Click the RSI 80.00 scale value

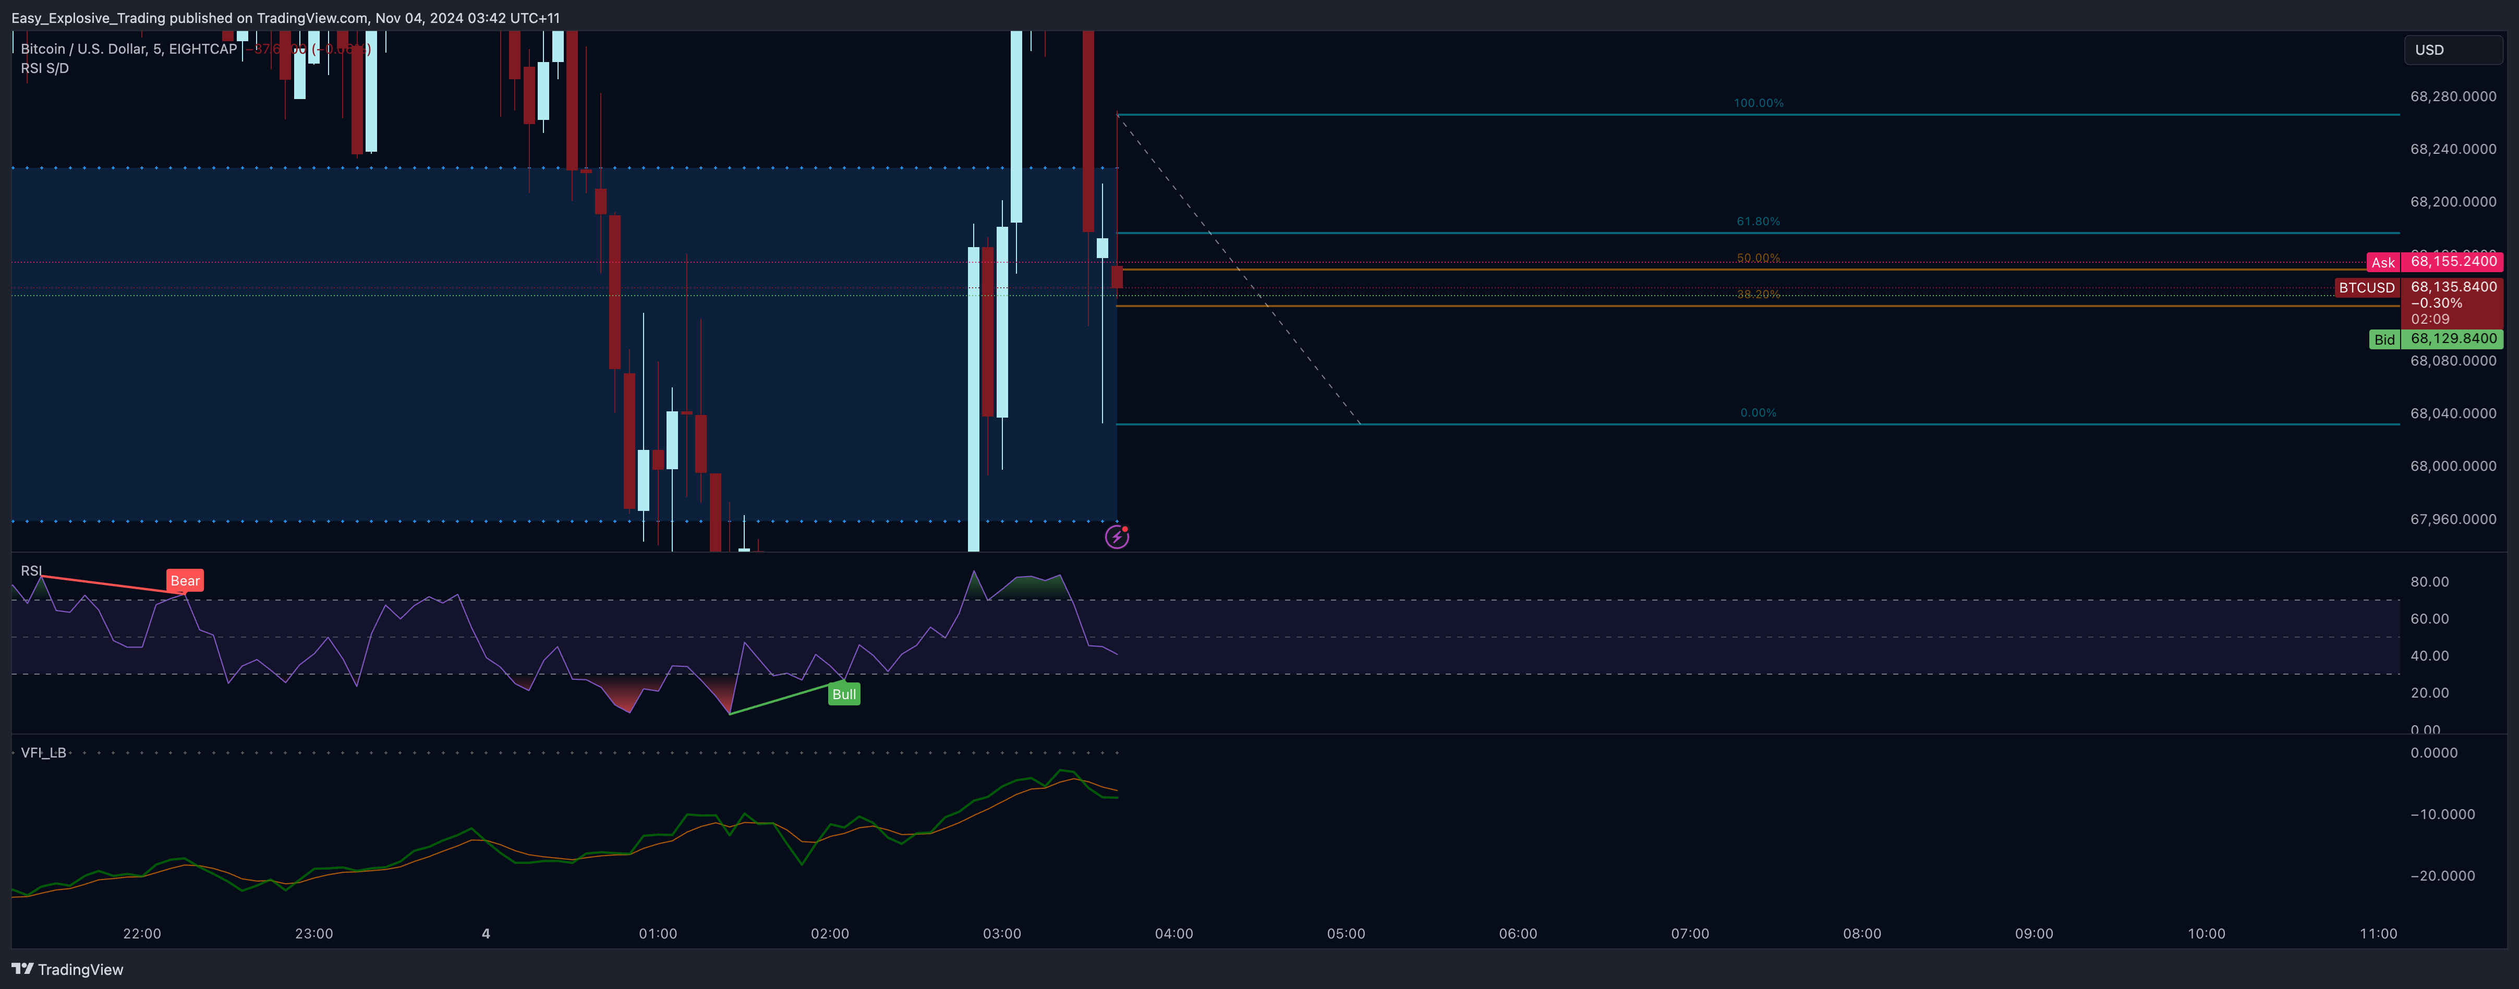point(2429,581)
